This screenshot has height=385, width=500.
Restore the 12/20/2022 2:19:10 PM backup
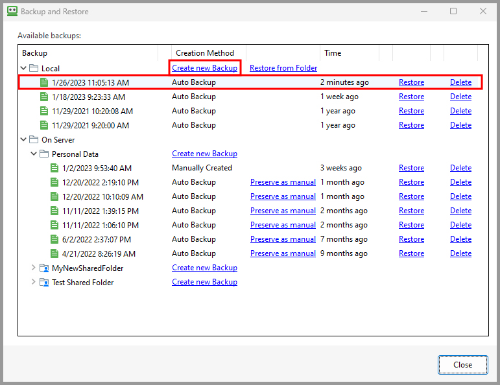pos(411,182)
